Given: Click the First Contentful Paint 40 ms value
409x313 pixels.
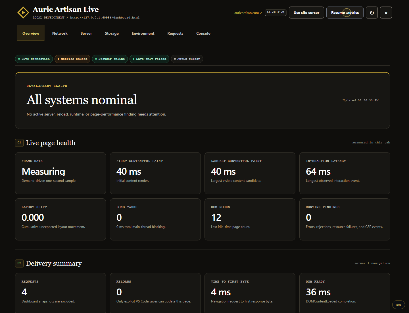Looking at the screenshot, I should tap(129, 172).
